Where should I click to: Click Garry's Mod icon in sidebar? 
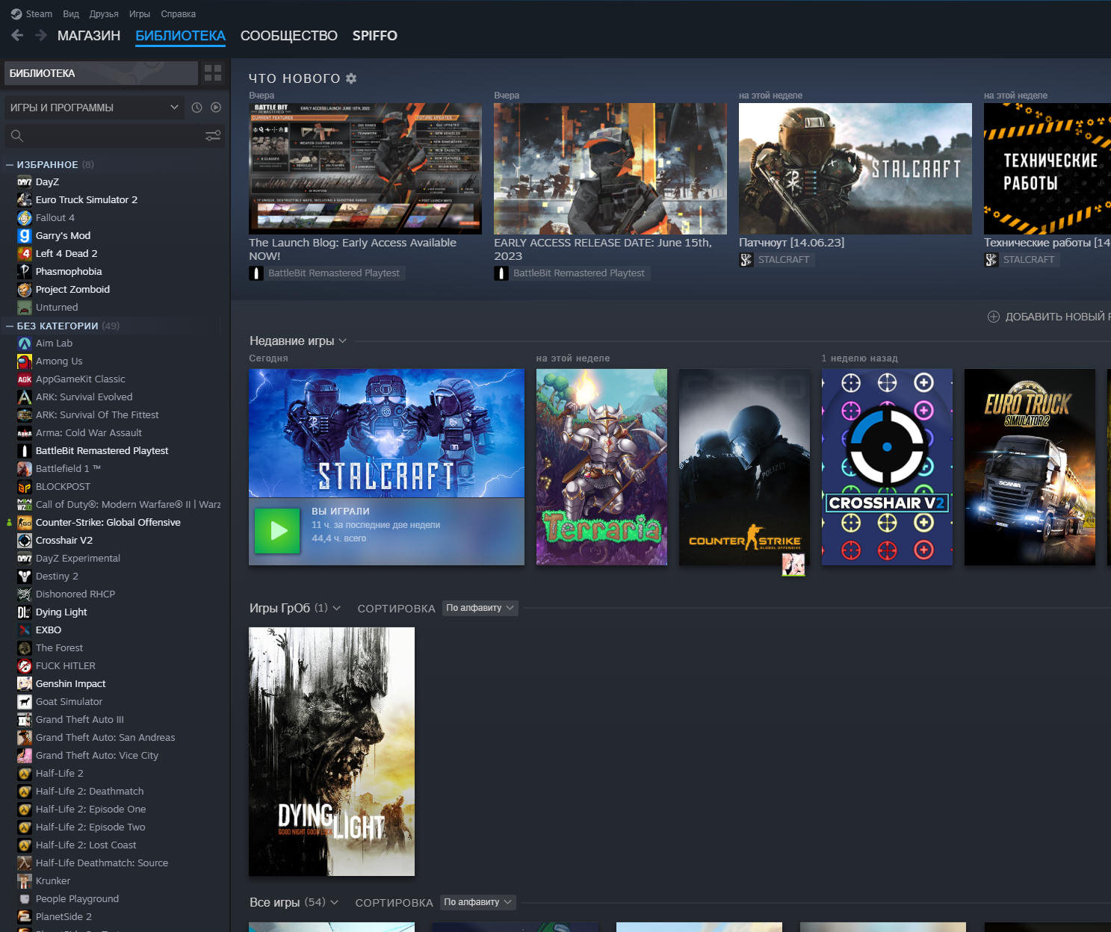pyautogui.click(x=25, y=236)
